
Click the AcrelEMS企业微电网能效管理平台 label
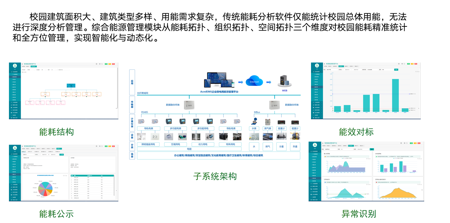tap(219, 92)
